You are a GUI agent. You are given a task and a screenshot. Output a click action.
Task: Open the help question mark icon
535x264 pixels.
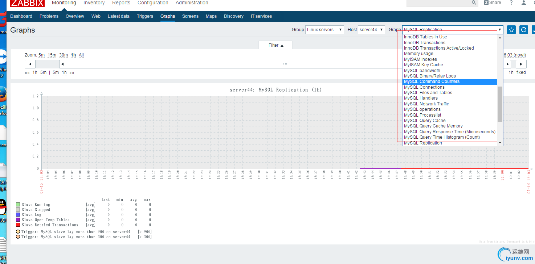click(511, 3)
